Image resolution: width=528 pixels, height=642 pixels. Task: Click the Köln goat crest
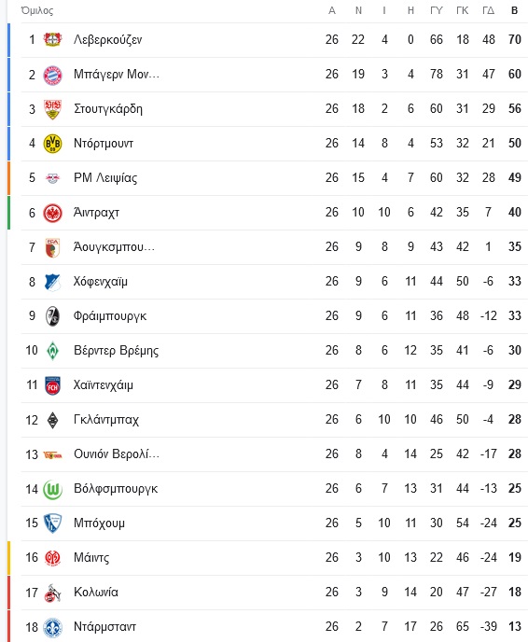[x=52, y=593]
